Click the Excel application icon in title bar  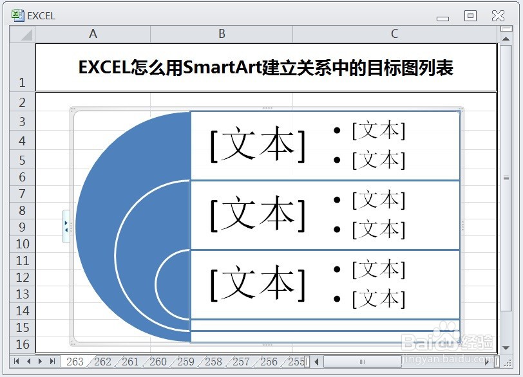pos(17,15)
